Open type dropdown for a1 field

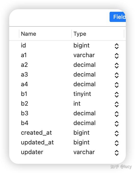point(116,56)
